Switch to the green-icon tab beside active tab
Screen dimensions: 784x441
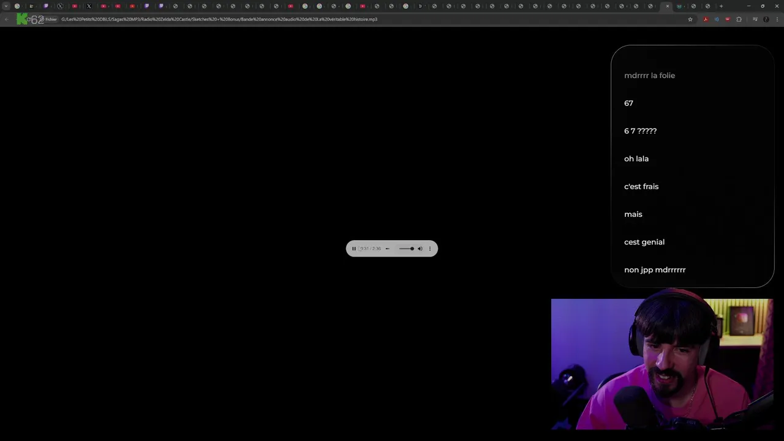pos(679,6)
